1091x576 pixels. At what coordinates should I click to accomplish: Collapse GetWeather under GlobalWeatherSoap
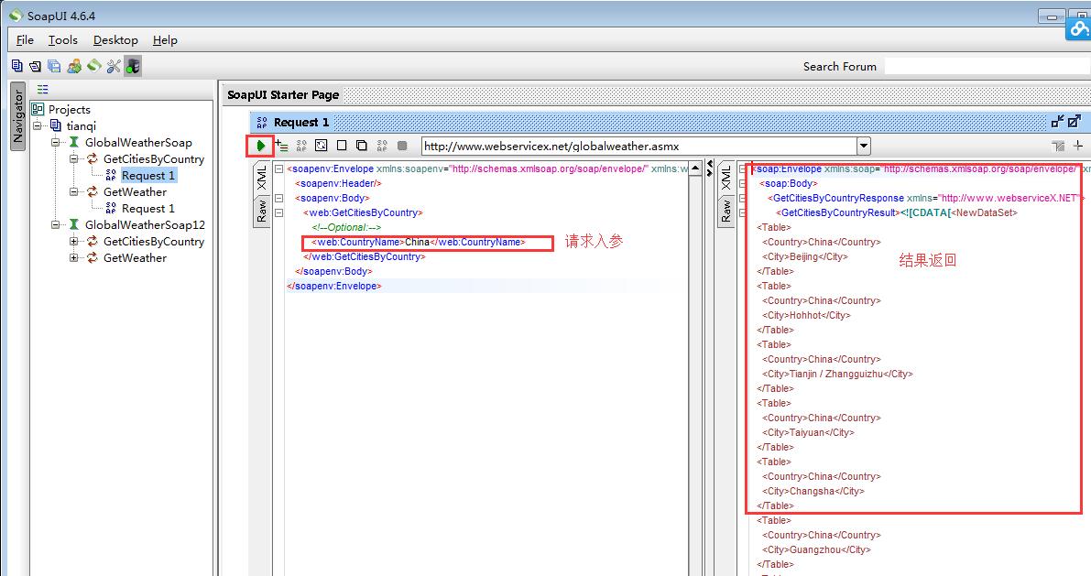click(74, 192)
